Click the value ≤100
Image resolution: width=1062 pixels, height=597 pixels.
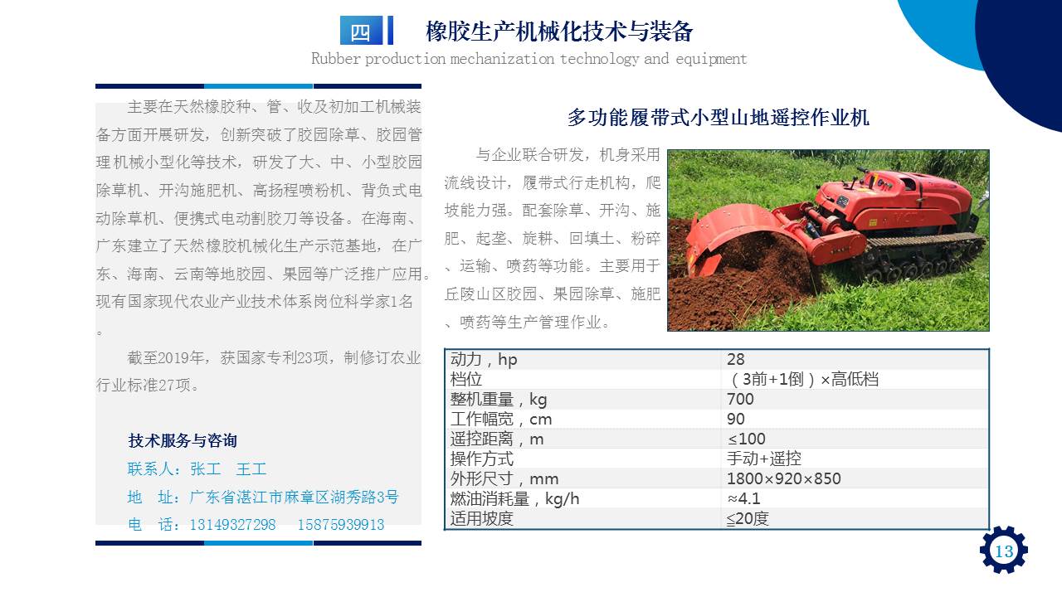click(747, 439)
